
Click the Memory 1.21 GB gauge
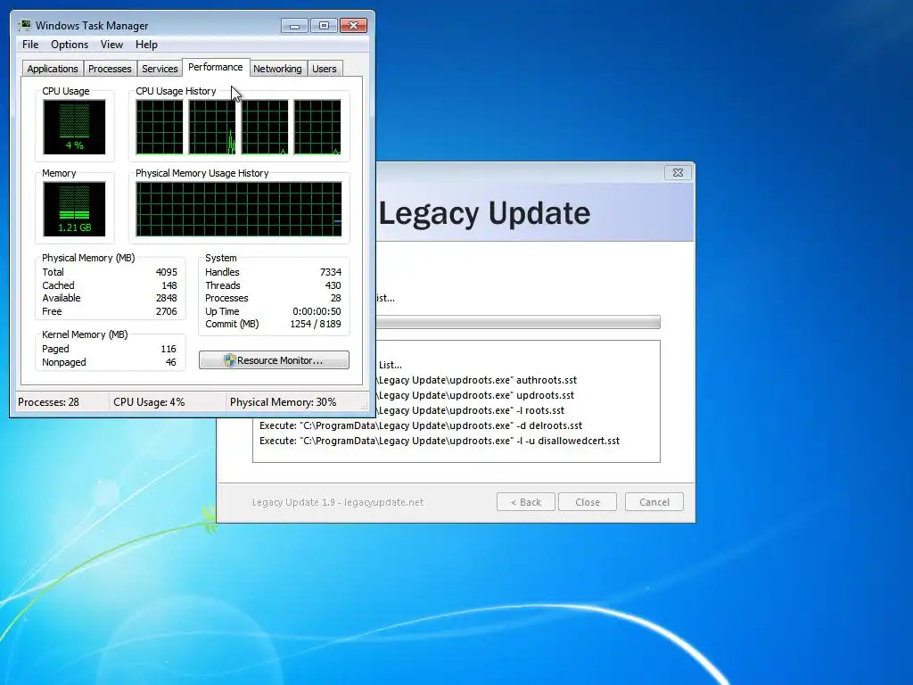pos(74,209)
